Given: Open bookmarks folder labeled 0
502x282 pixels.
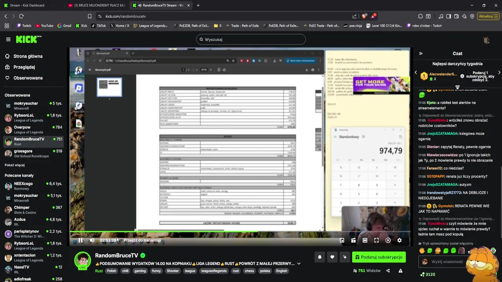Looking at the screenshot, I should click(x=218, y=26).
